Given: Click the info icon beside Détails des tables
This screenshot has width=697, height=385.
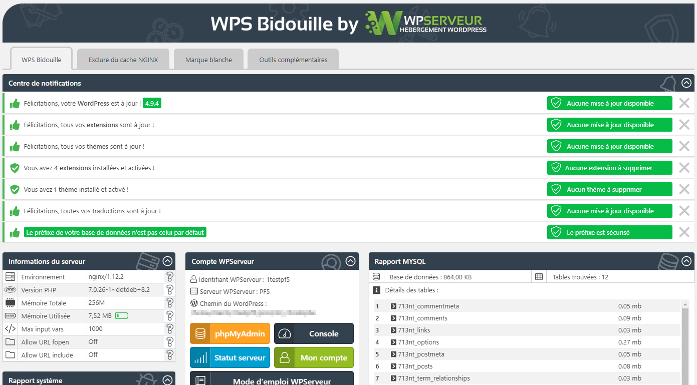Looking at the screenshot, I should 377,290.
